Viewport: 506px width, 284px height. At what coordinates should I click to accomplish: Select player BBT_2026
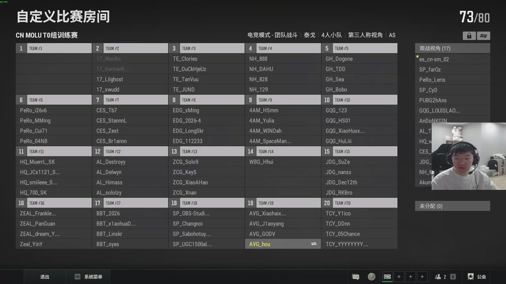(x=130, y=213)
